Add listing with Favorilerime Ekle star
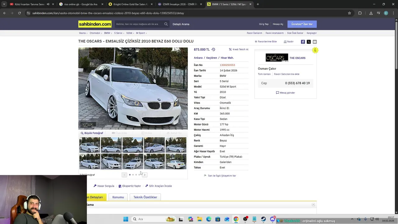 (x=266, y=41)
